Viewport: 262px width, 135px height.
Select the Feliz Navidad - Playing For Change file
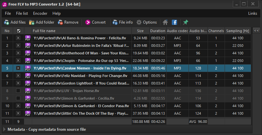pos(81,76)
